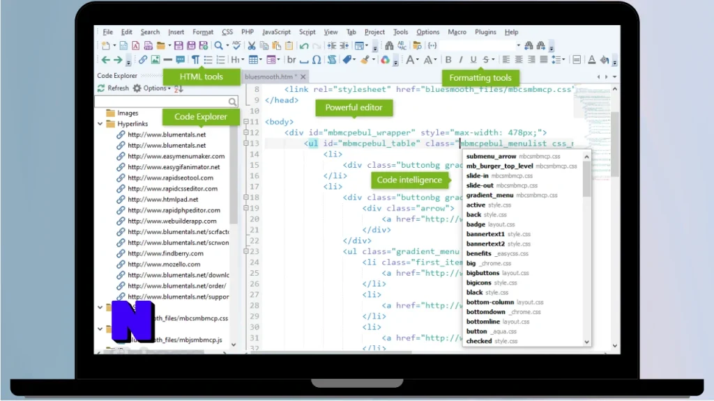
Task: Align text right
Action: tap(531, 60)
